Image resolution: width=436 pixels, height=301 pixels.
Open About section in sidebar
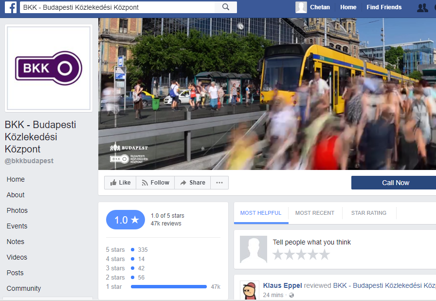pos(16,195)
